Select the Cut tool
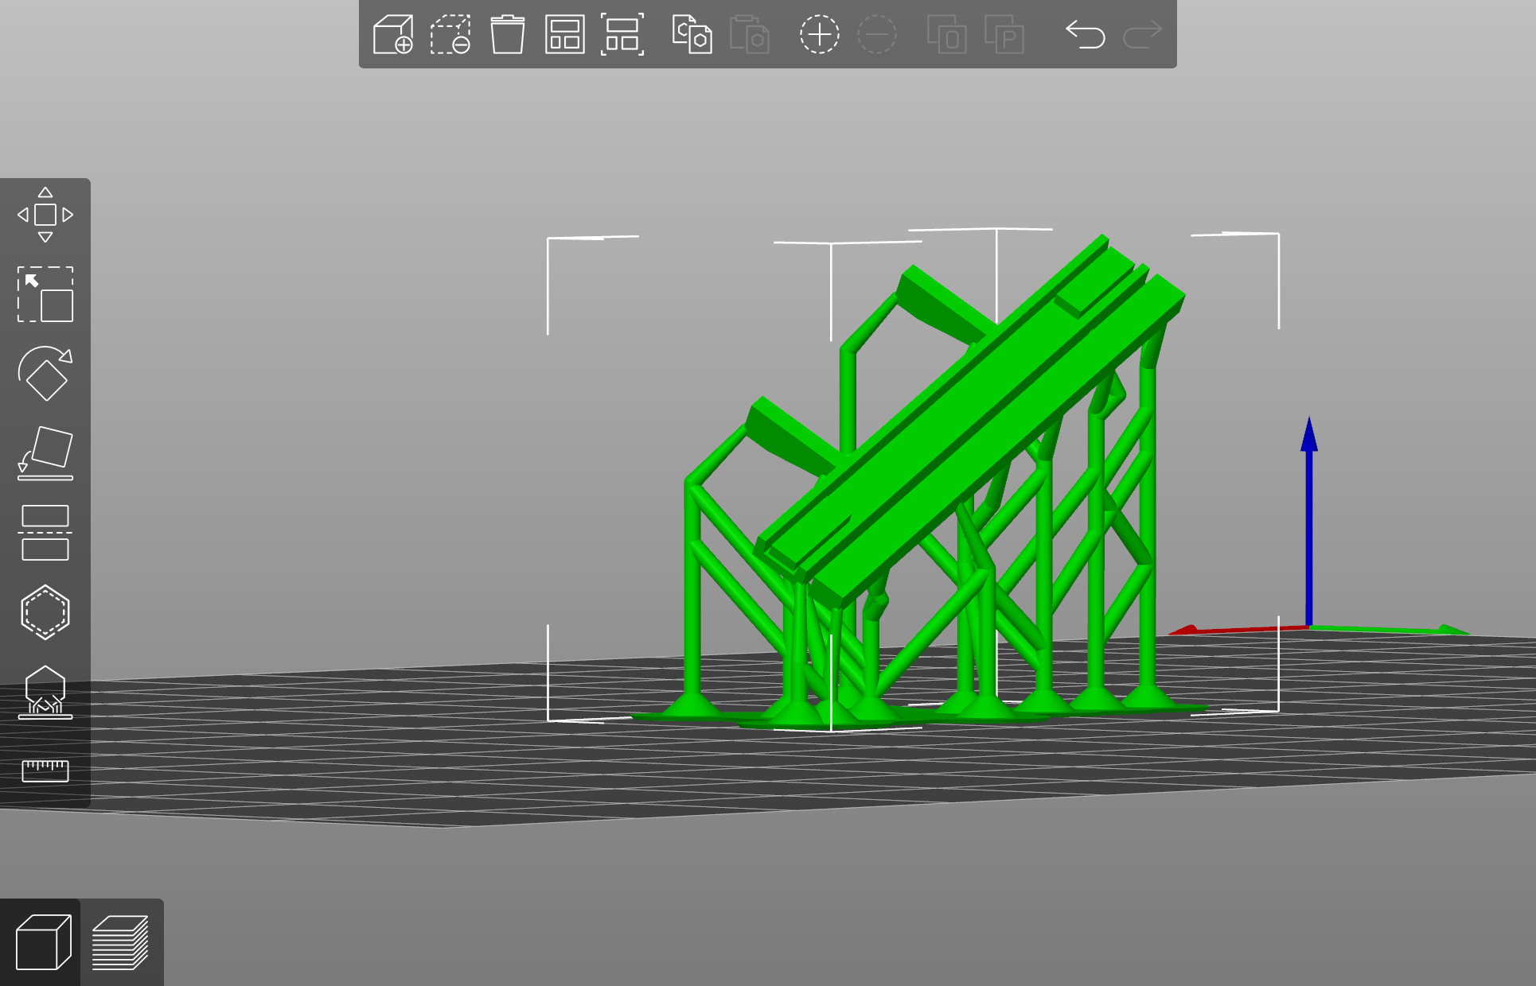 [x=45, y=533]
